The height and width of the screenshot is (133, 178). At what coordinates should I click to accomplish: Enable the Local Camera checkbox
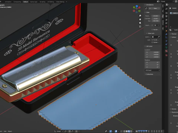coord(152,25)
